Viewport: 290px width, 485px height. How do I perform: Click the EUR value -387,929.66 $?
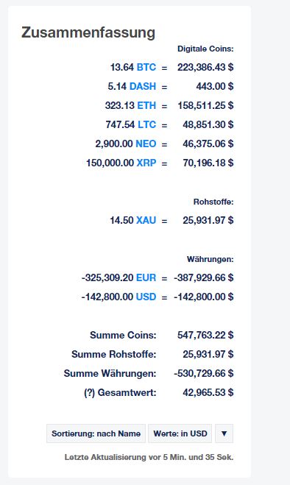204,277
